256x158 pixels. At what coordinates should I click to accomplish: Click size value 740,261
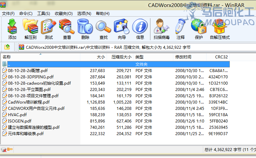[x=97, y=127]
